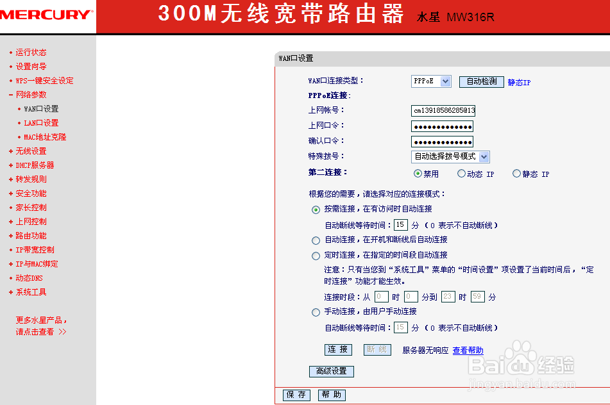610x405 pixels.
Task: Click the 手动连接 自动断线等待时间 field
Action: pyautogui.click(x=401, y=327)
